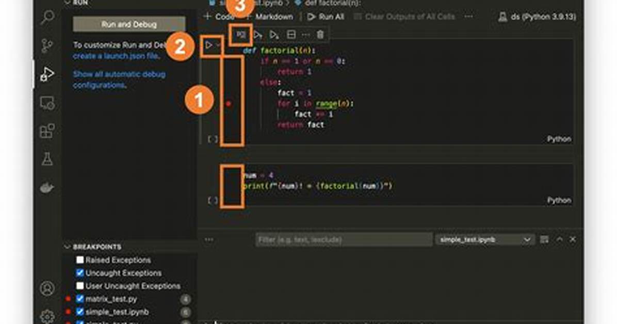
Task: Open run cell options dropdown chevron
Action: click(x=218, y=45)
